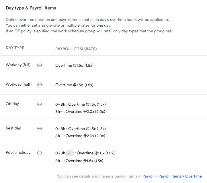Click the double arrow next to Off day
Viewport: 207px width, 183px height.
[40, 104]
